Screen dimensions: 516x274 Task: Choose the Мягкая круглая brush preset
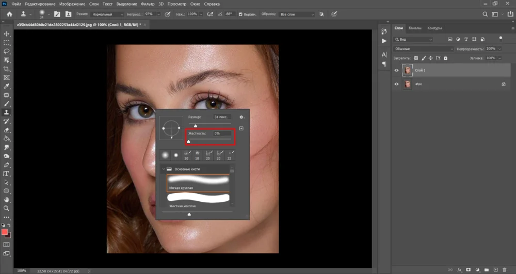pos(198,182)
